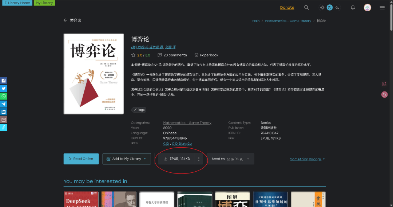Copy link using the chain icon
Screen dimensions: 393x207
click(4, 127)
